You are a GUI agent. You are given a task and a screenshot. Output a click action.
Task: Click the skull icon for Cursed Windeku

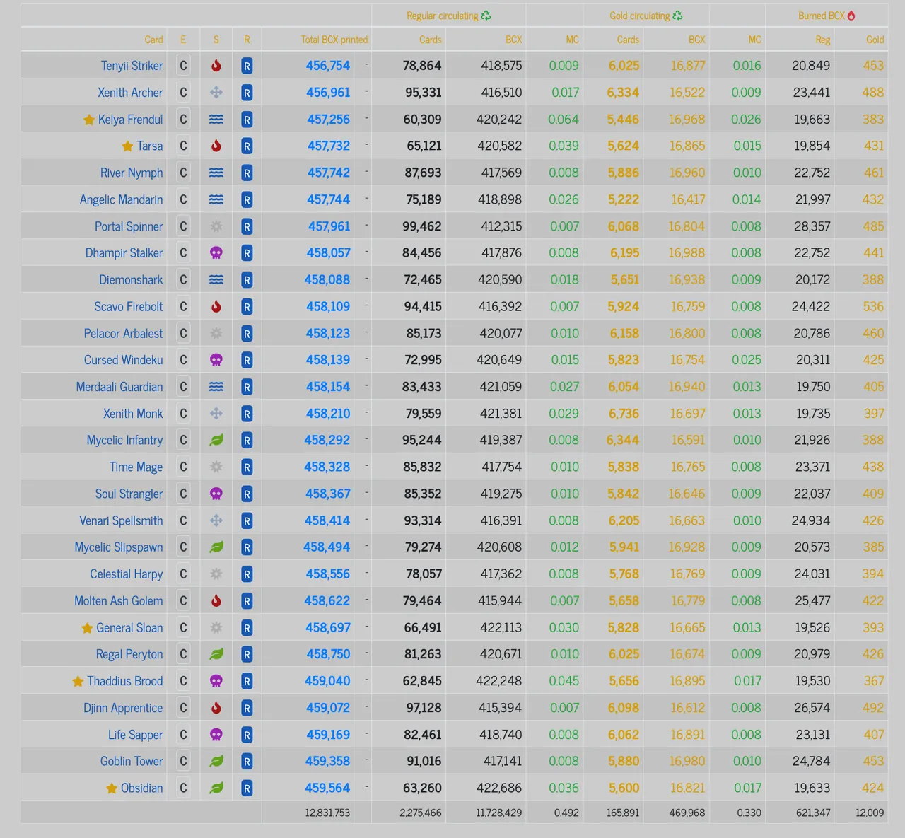pyautogui.click(x=216, y=360)
